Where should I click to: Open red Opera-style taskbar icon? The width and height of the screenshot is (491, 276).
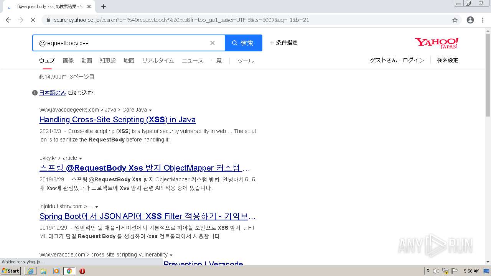pos(82,271)
